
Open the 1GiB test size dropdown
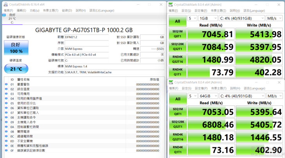pyautogui.click(x=208, y=18)
